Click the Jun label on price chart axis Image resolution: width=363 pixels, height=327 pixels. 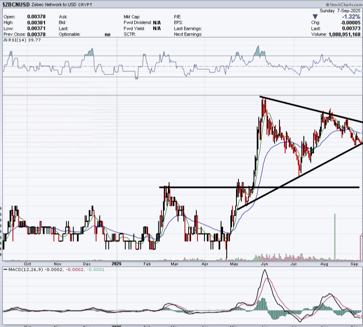tap(264, 264)
